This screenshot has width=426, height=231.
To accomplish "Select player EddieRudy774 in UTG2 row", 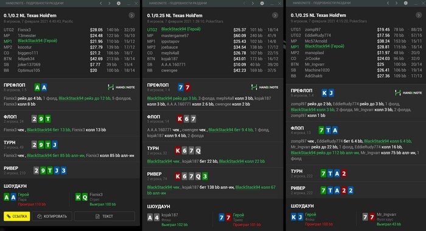I will (318, 35).
